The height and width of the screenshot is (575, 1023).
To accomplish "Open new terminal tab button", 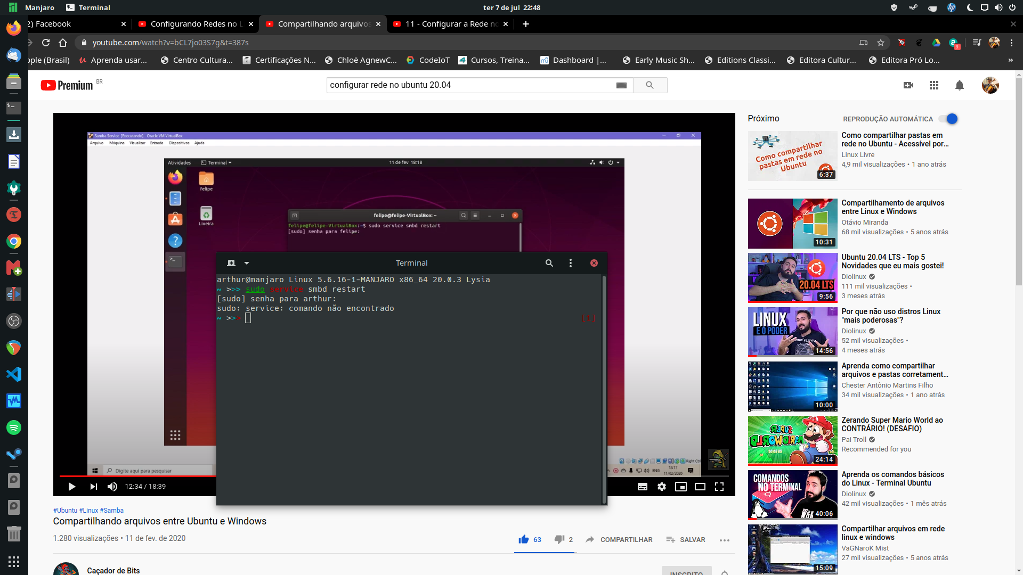I will [x=231, y=263].
